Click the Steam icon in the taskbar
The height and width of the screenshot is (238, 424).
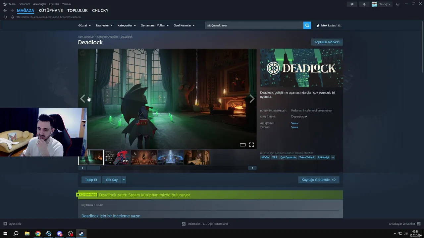(81, 234)
